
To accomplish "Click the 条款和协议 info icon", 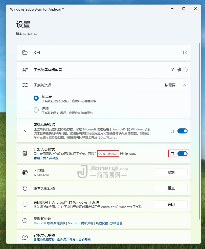I will tap(25, 220).
